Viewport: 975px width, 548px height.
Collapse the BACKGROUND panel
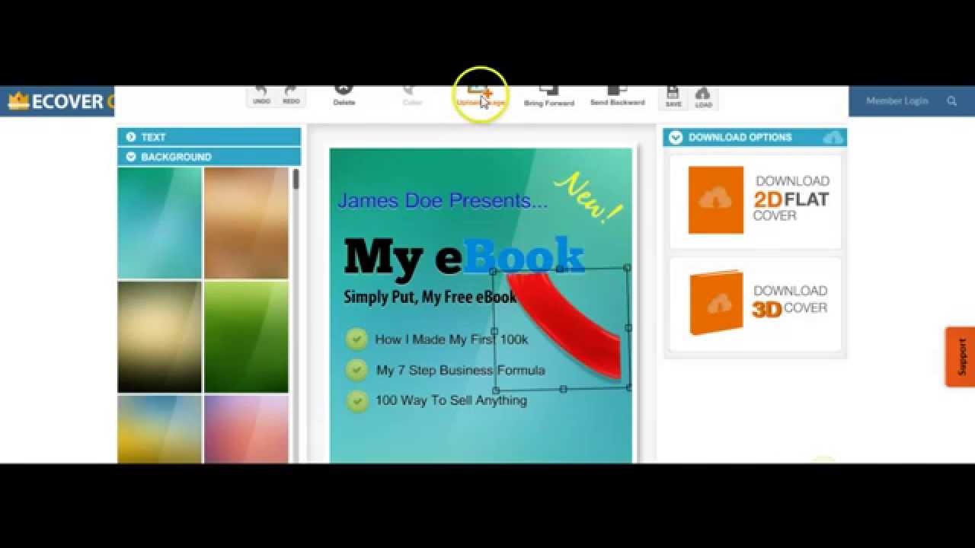point(209,157)
